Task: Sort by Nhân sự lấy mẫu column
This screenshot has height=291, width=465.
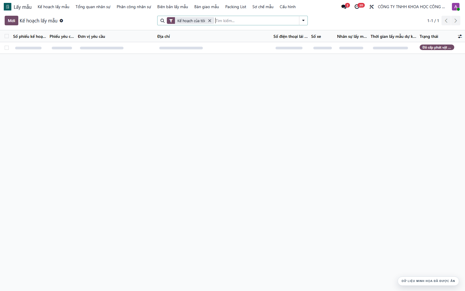Action: coord(352,36)
